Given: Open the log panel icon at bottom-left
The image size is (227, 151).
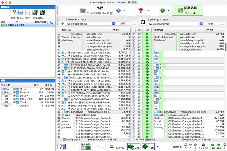Looking at the screenshot, I should (x=64, y=146).
